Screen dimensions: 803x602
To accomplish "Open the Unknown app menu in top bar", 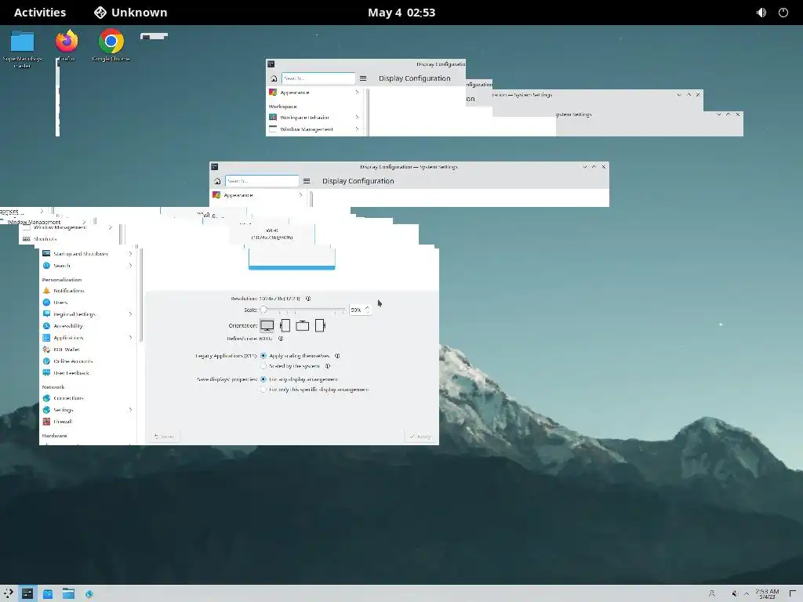I will tap(131, 13).
